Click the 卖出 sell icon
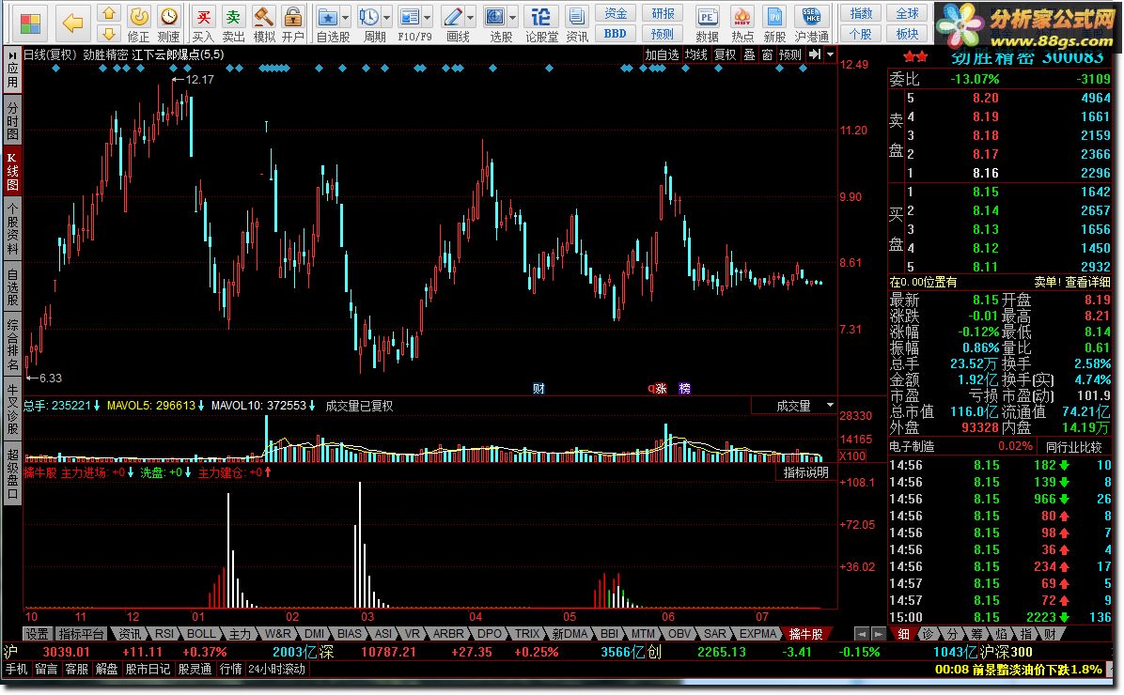 pos(233,23)
